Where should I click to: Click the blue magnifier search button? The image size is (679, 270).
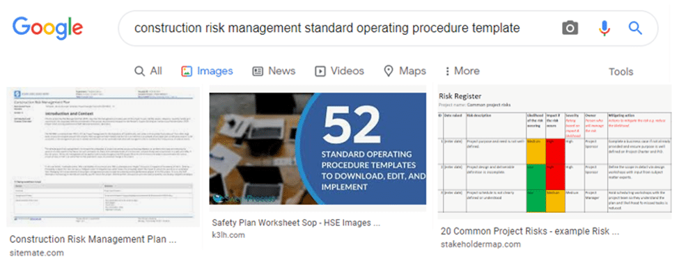click(x=635, y=29)
